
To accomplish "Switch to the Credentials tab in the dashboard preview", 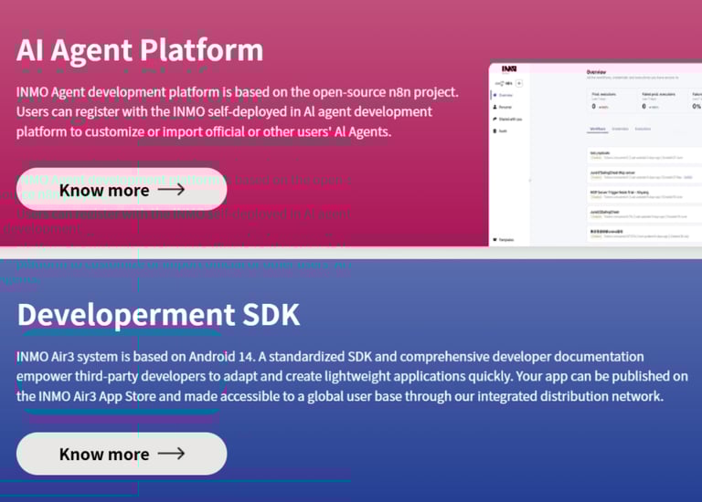I will [620, 130].
